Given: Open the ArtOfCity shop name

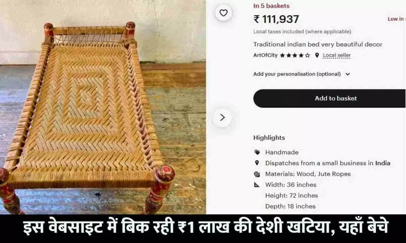Looking at the screenshot, I should (x=265, y=55).
